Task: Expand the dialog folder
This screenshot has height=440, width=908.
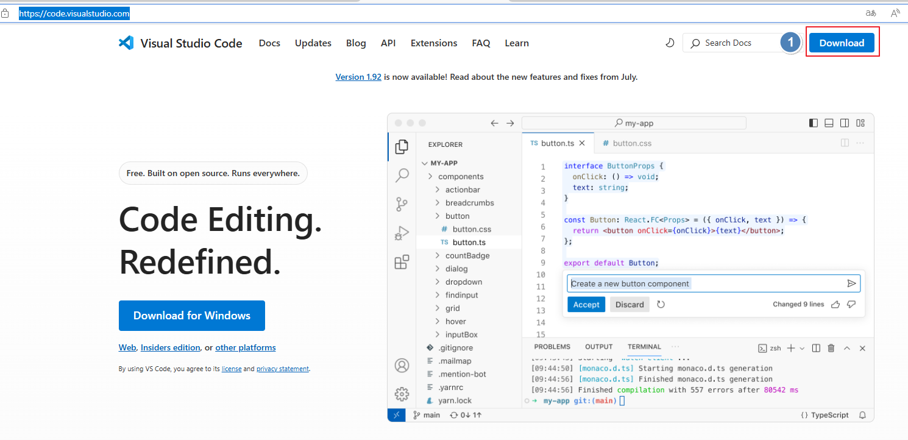Action: [x=438, y=269]
